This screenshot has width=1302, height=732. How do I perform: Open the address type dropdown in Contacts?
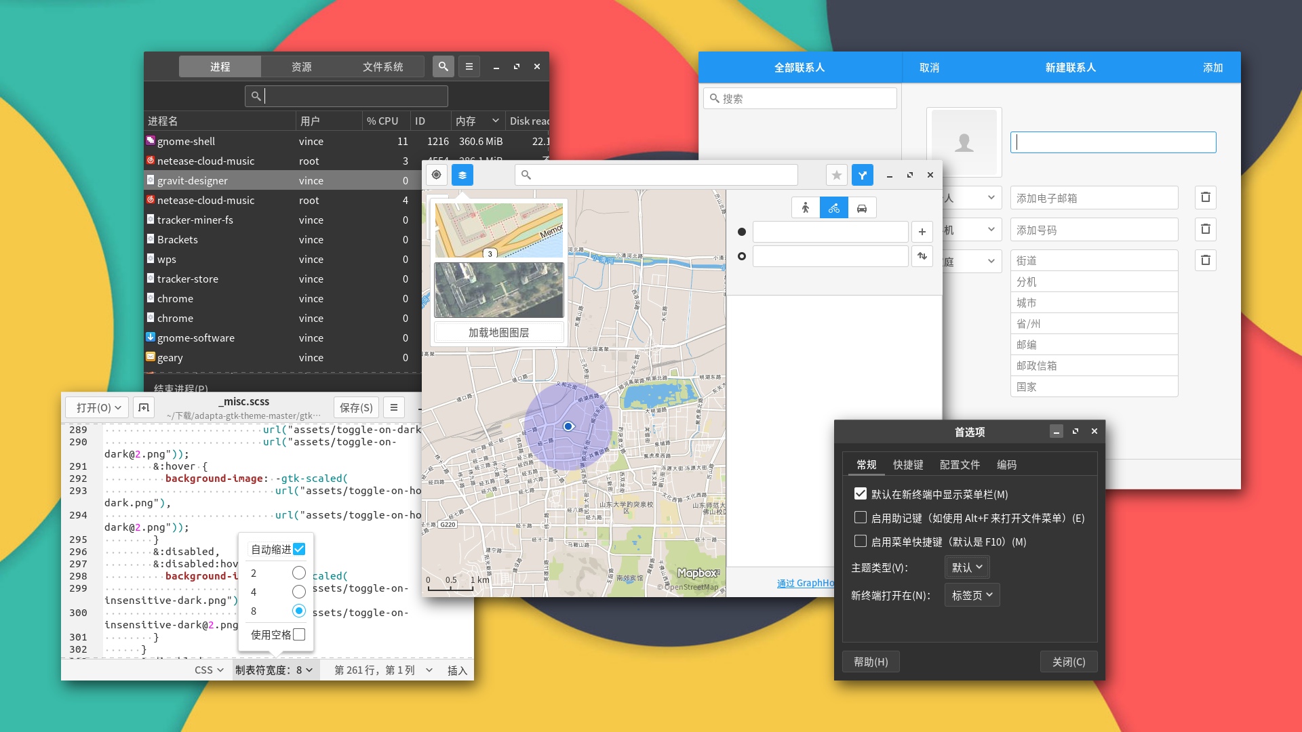point(972,261)
